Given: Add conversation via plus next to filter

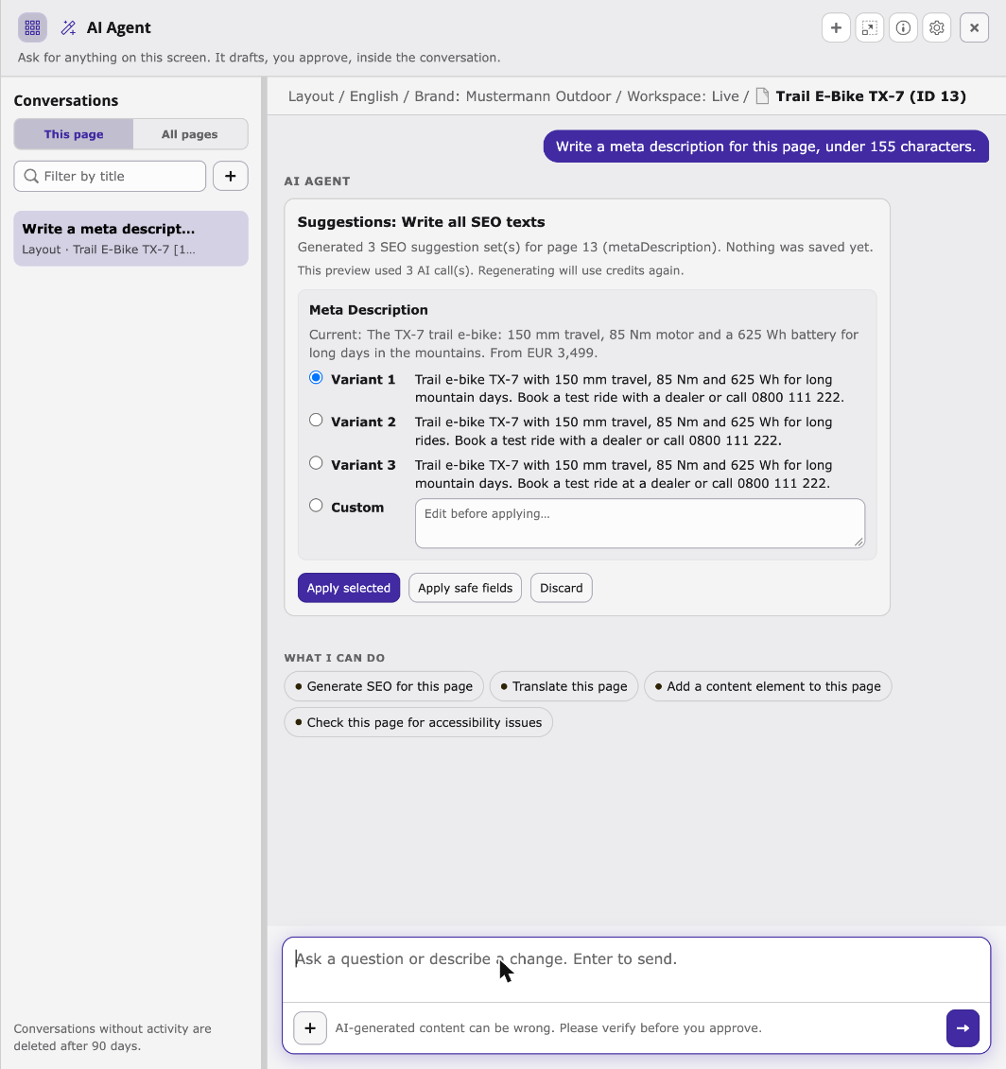Looking at the screenshot, I should [x=231, y=177].
